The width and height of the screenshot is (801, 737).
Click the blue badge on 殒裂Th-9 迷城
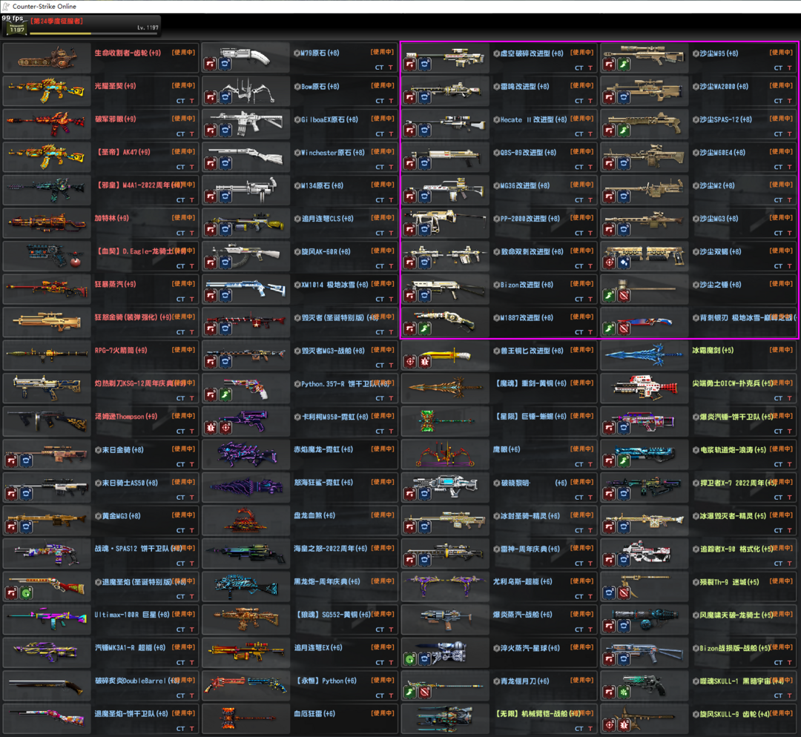[610, 592]
